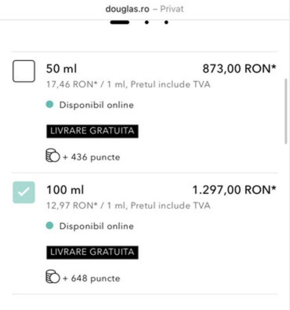Click the + 648 puncte reward text
The image size is (290, 310).
point(91,279)
